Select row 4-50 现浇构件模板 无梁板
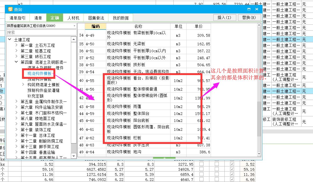The image size is (313, 182). (144, 44)
